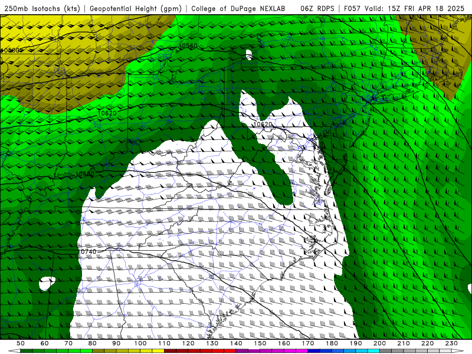Click the 110 value on the color scale
The width and height of the screenshot is (472, 354).
165,343
